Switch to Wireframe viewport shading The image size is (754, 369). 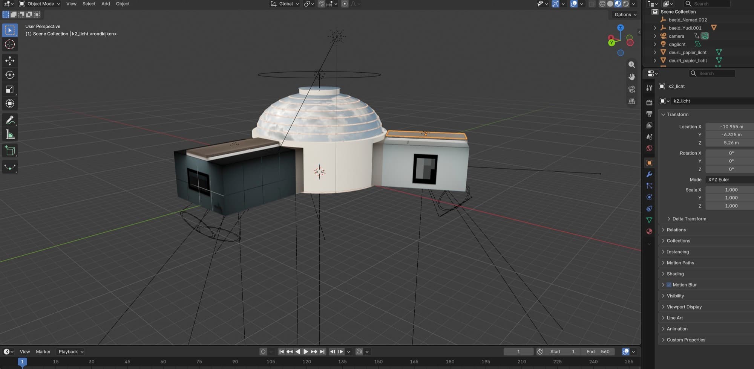602,4
